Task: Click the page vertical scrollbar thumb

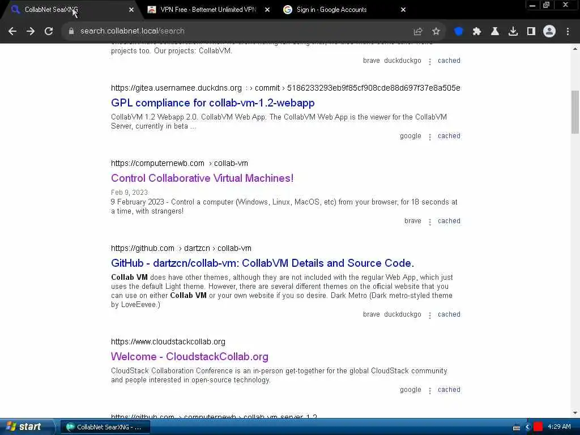Action: point(575,112)
